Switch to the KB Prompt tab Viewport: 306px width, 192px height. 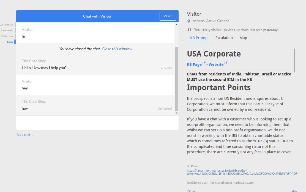[x=200, y=38]
